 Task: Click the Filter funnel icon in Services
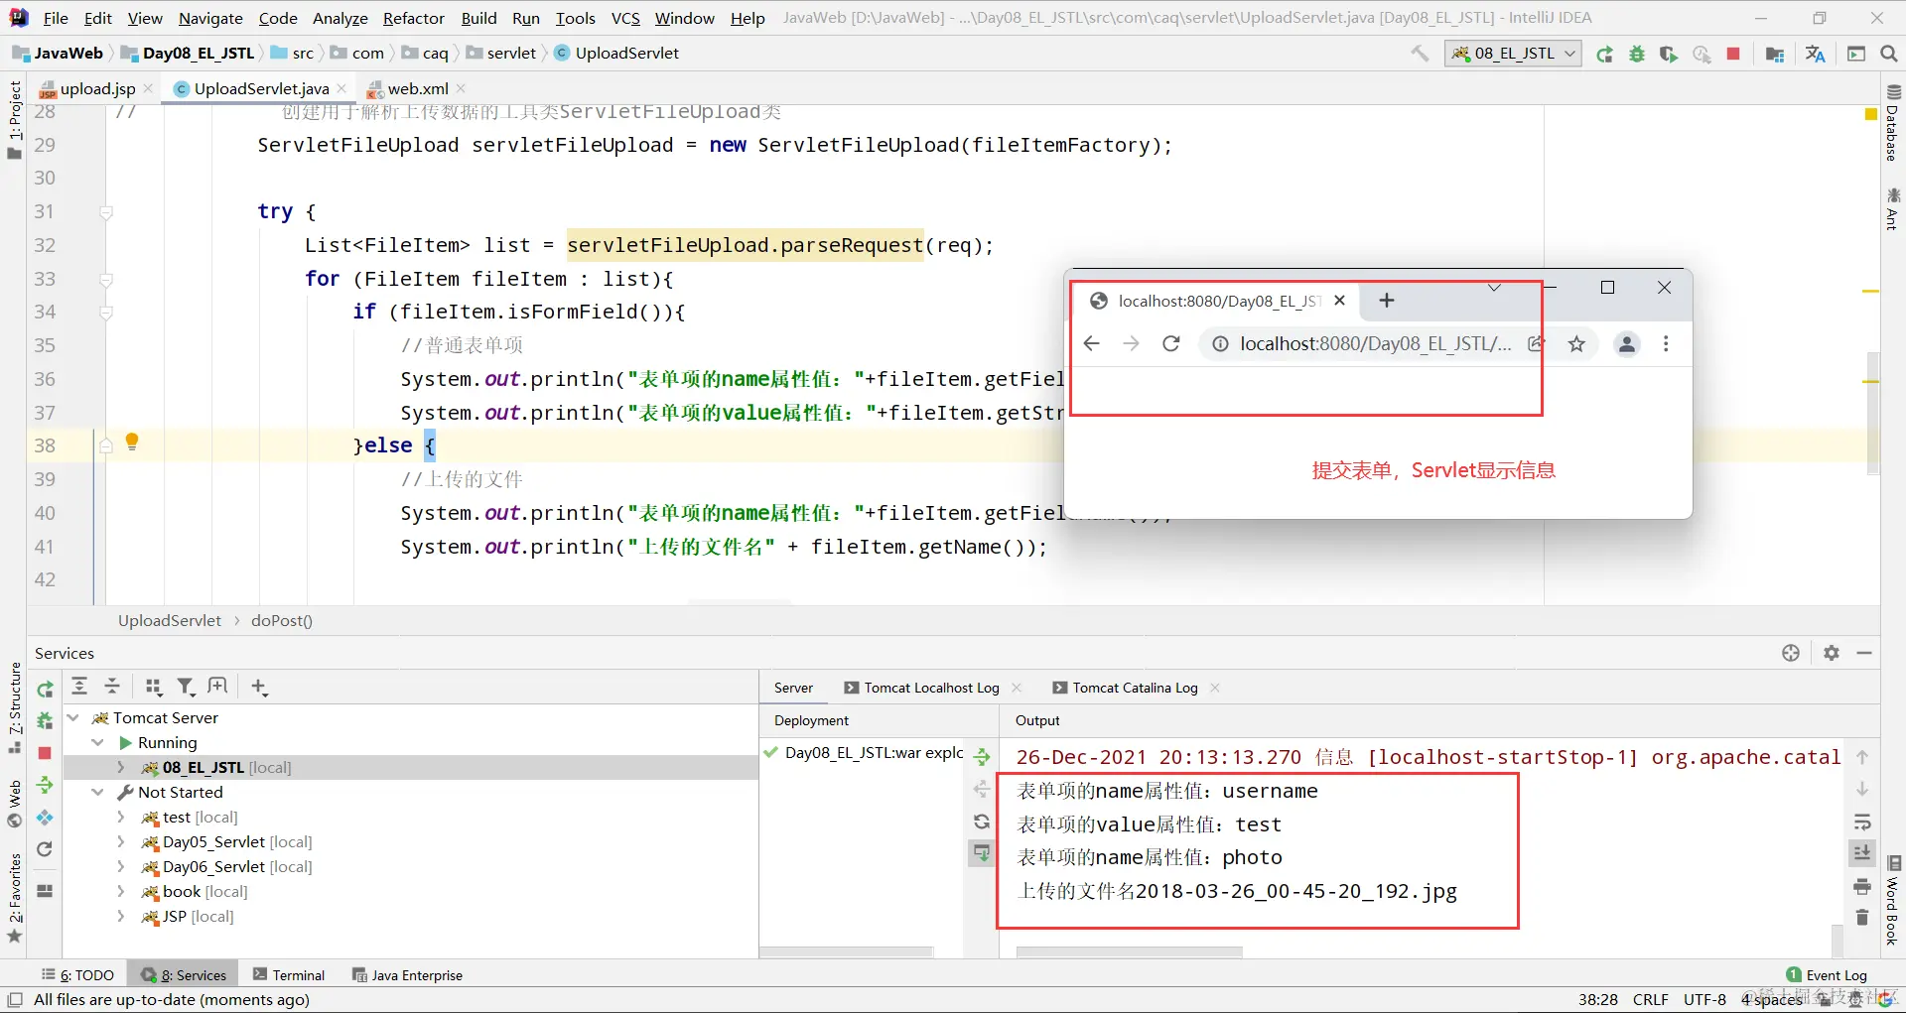[186, 686]
